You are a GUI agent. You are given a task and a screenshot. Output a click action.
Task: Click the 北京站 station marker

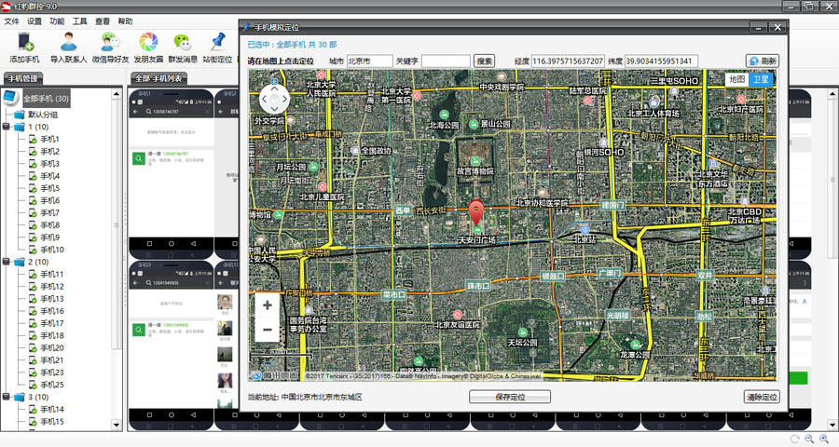tap(585, 234)
